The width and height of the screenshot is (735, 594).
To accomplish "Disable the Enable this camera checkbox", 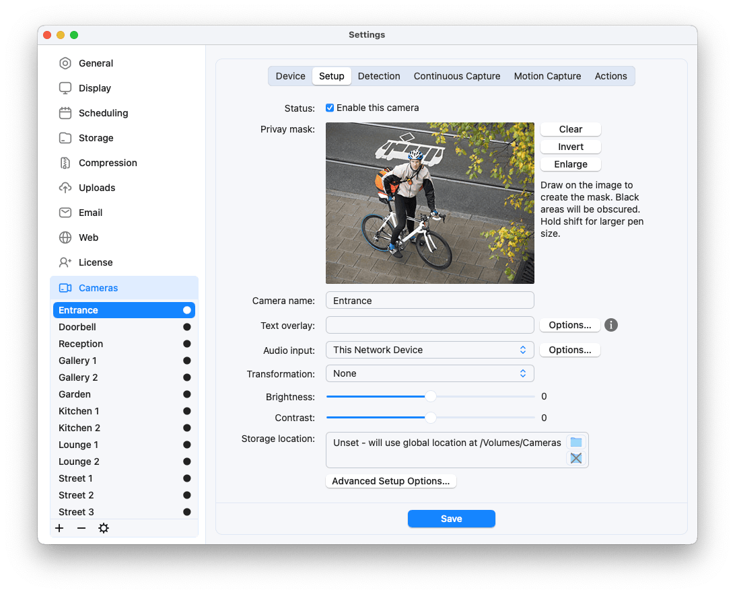I will pyautogui.click(x=329, y=107).
